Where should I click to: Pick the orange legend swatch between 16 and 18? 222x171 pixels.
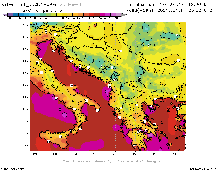(x=81, y=15)
